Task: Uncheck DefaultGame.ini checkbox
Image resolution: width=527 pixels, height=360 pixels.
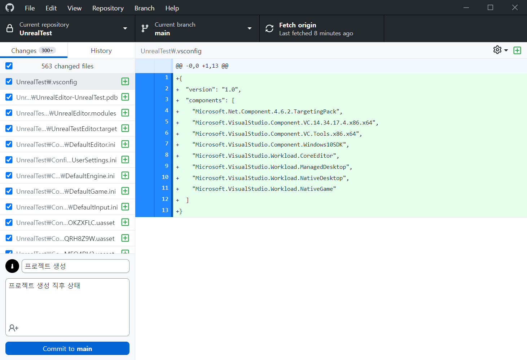Action: tap(9, 191)
